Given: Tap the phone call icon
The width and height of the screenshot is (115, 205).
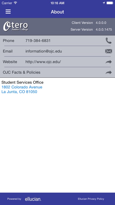Looking at the screenshot, I should pyautogui.click(x=109, y=41).
